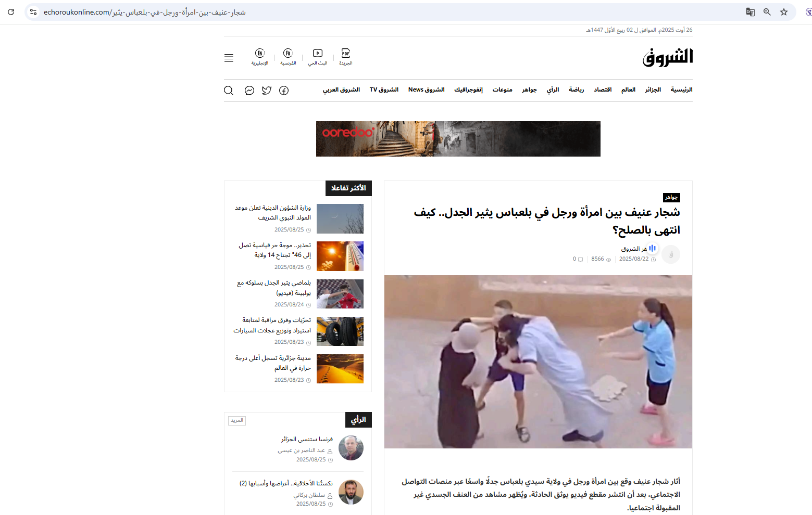Open Echorouk's Messenger via chat icon
This screenshot has height=515, width=812.
point(249,90)
